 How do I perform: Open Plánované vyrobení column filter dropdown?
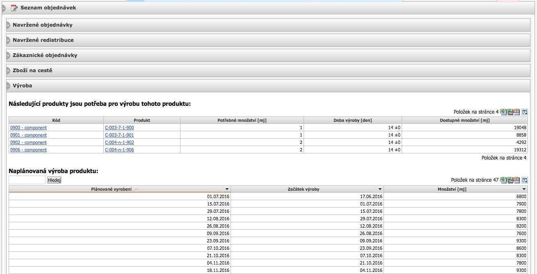(227, 189)
